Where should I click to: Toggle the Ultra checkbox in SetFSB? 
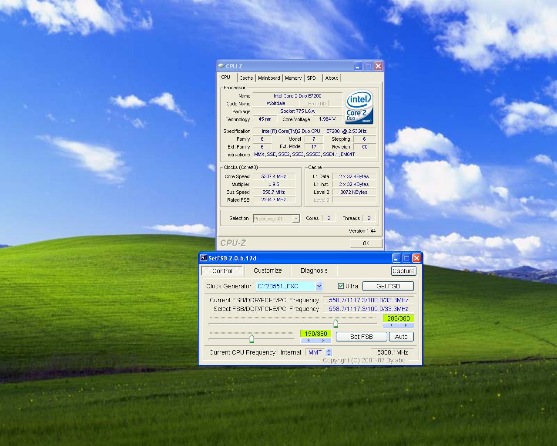[x=341, y=286]
